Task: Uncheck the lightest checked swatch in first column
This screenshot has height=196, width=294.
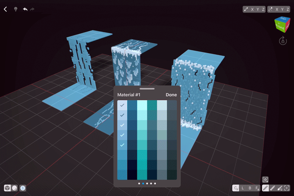Action: pos(122,105)
